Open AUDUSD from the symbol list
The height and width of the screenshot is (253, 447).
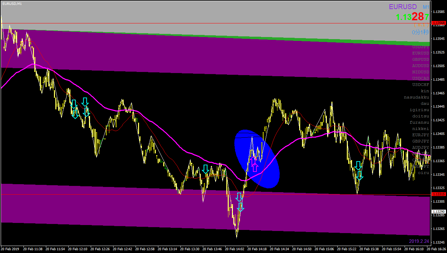point(420,66)
